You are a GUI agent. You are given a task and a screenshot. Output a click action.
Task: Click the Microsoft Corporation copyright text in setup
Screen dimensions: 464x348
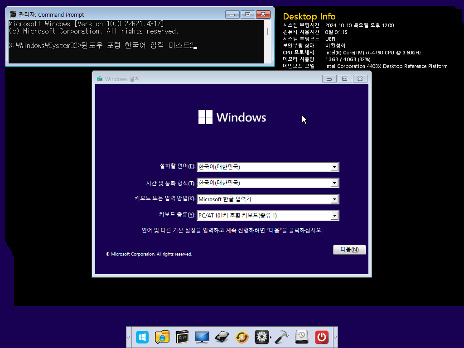149,254
